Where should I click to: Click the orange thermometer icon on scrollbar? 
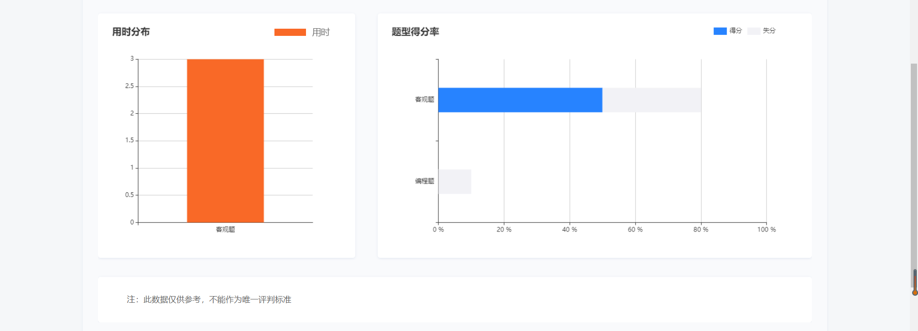[915, 283]
